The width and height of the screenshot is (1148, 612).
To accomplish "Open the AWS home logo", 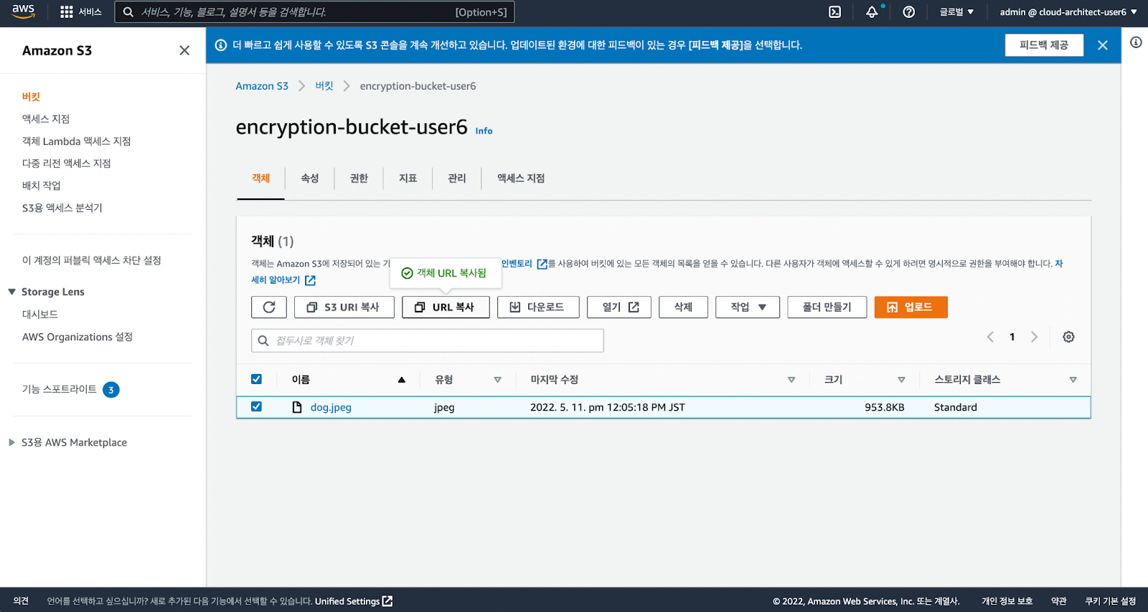I will coord(23,11).
